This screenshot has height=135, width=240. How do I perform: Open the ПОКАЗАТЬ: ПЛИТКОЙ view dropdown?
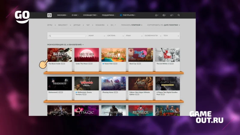click(x=132, y=25)
